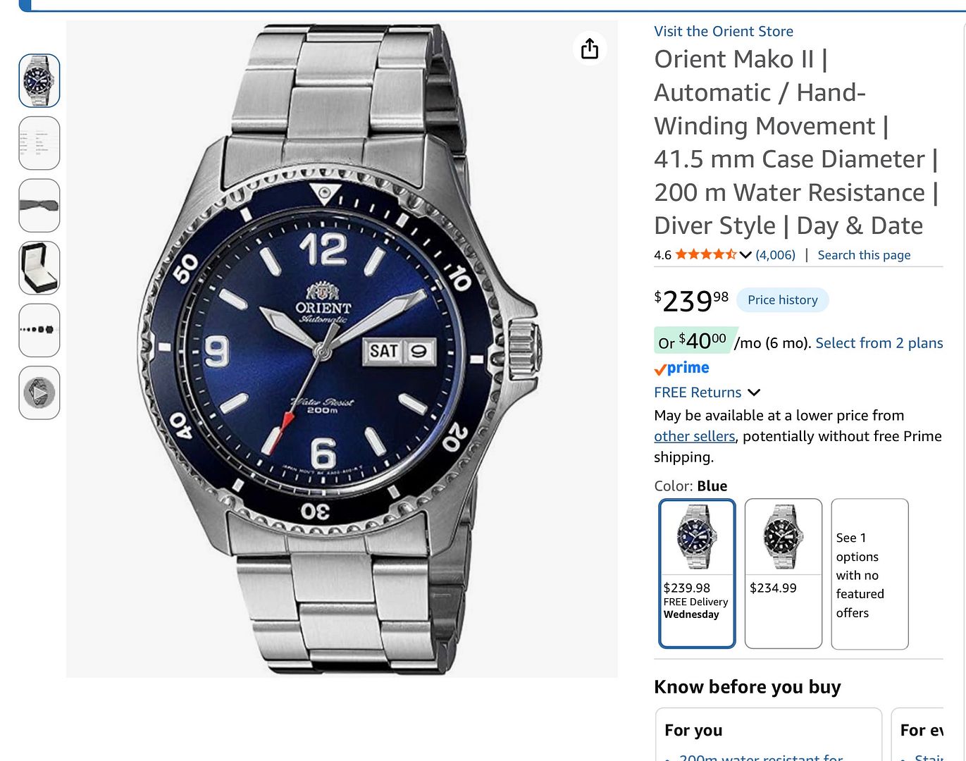
Task: Choose the black watch option at $234.99
Action: [x=784, y=574]
